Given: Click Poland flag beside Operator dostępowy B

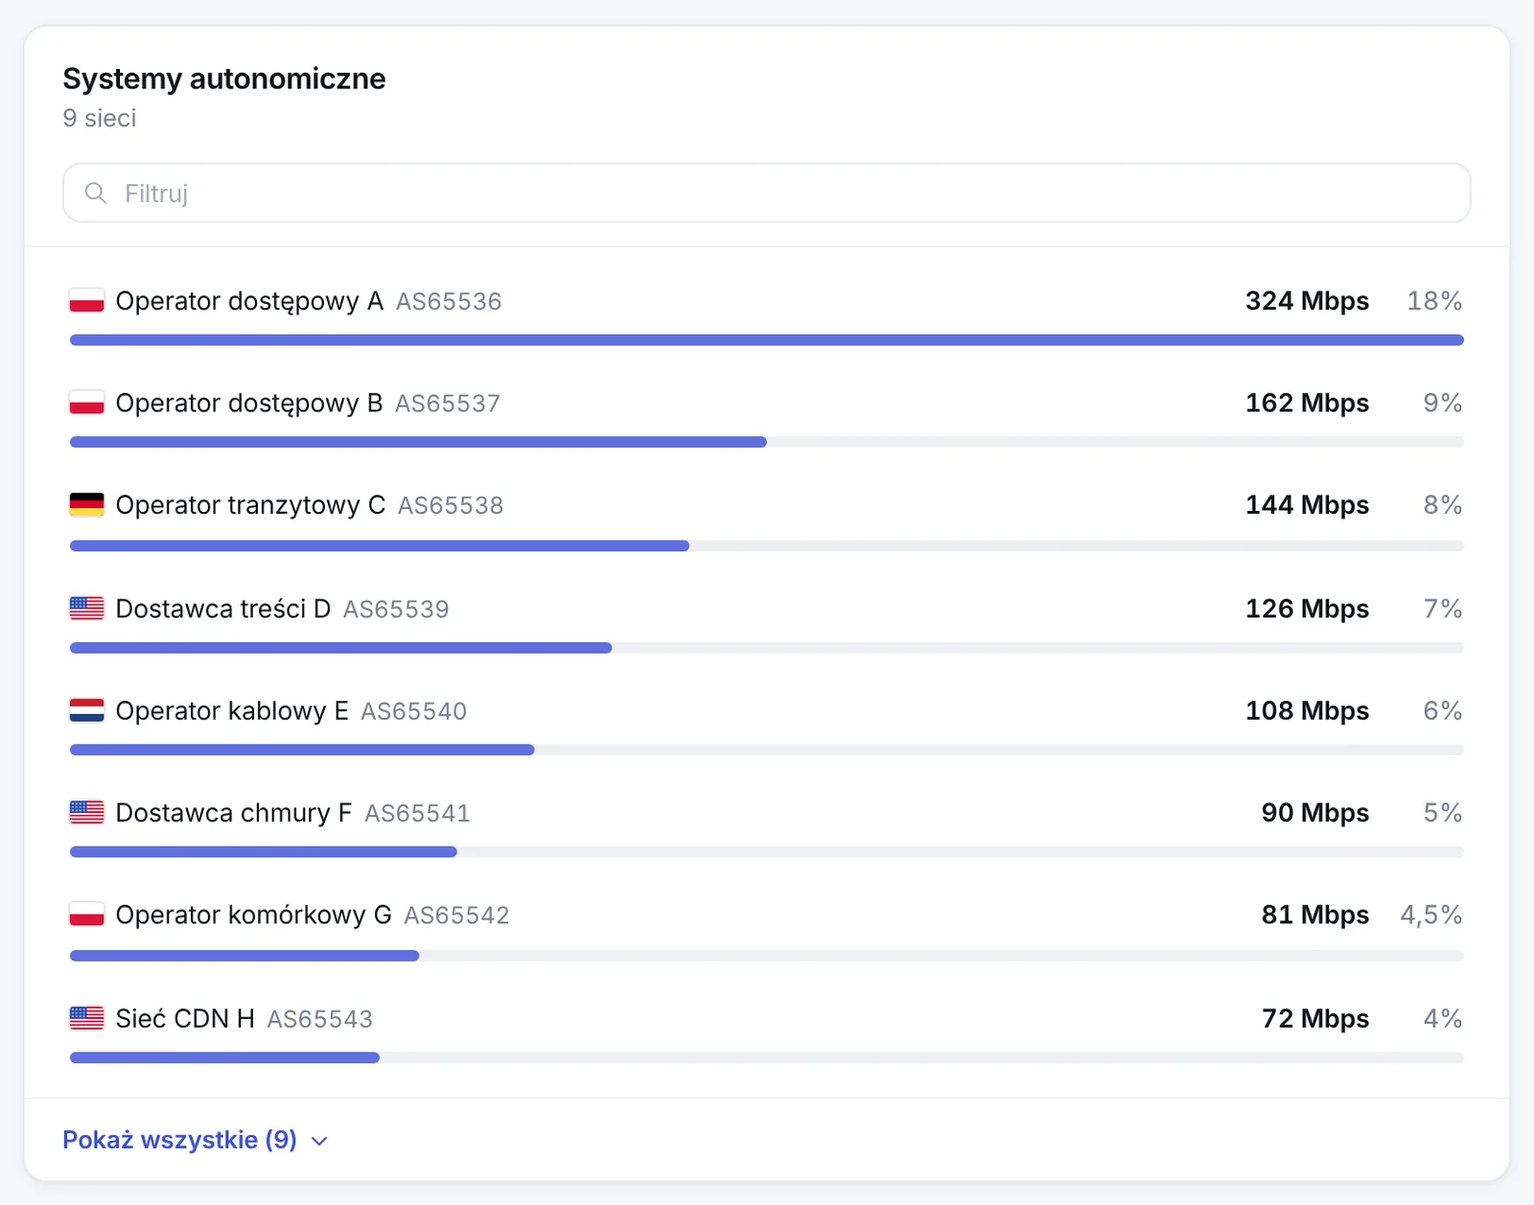Looking at the screenshot, I should click(86, 403).
